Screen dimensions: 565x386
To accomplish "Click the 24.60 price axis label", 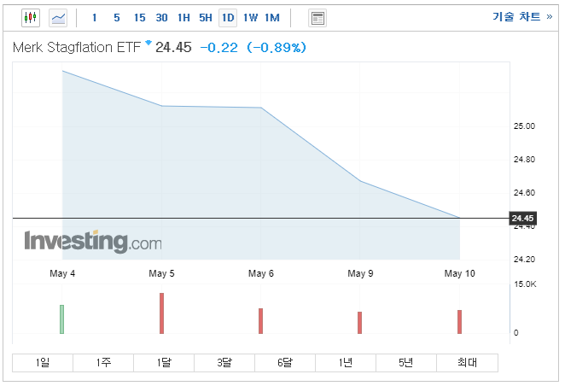I will [524, 192].
